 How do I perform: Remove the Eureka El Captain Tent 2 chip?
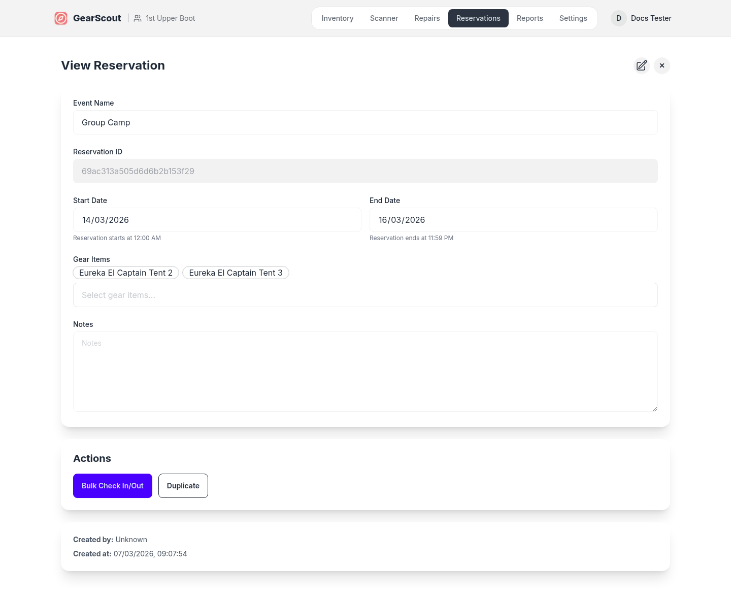pyautogui.click(x=125, y=273)
